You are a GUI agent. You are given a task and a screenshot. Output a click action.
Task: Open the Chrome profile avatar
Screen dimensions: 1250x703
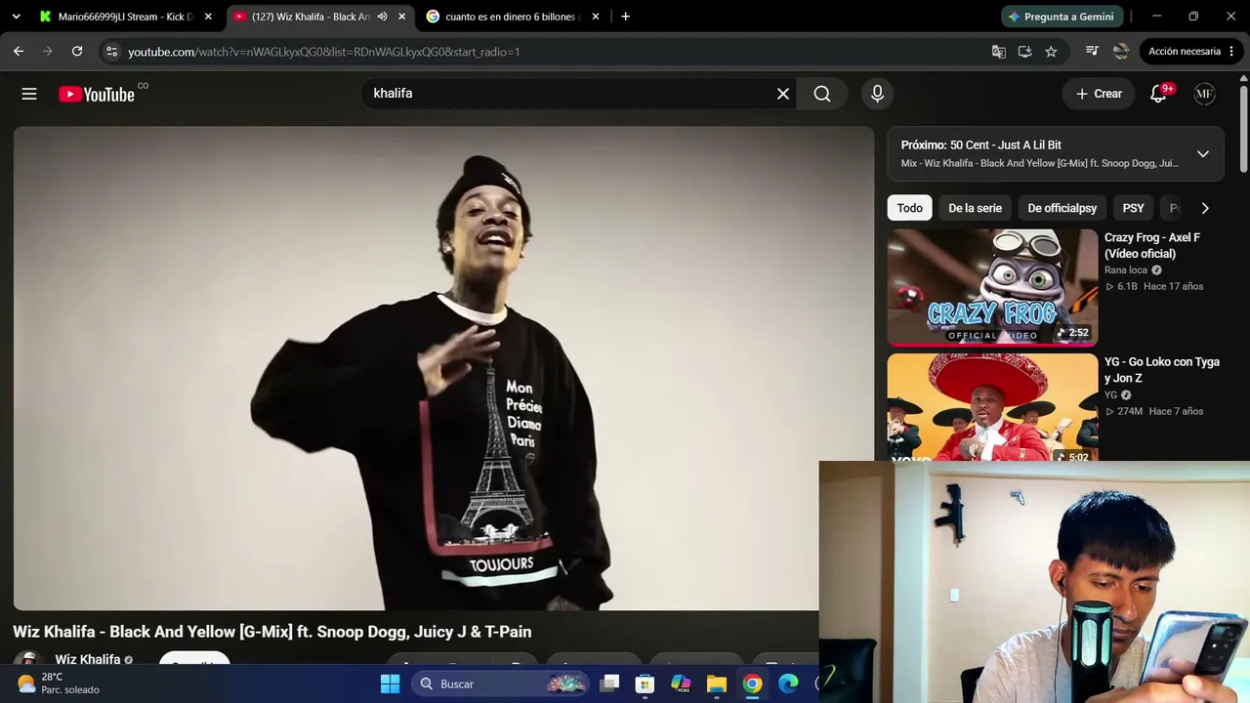point(1121,52)
